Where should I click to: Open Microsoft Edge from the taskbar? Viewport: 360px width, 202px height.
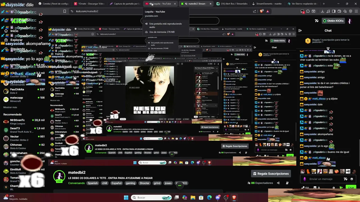[209, 198]
